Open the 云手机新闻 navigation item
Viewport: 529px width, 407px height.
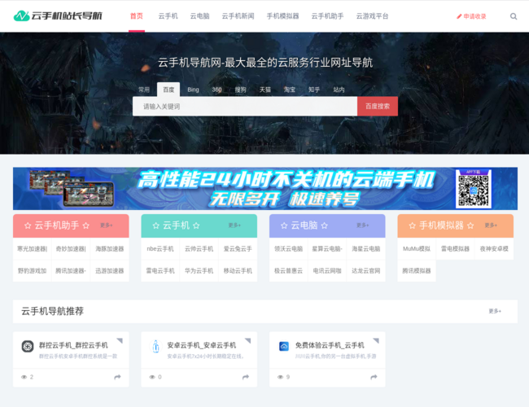tap(238, 16)
